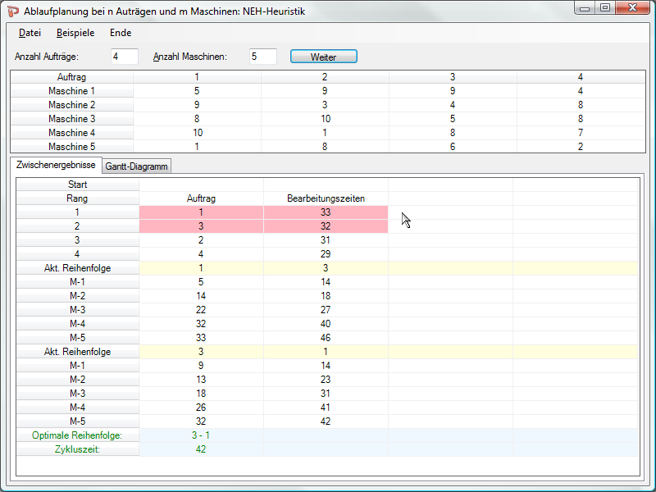The height and width of the screenshot is (492, 656).
Task: Focus the Anzahl Maschinen input field
Action: [263, 57]
